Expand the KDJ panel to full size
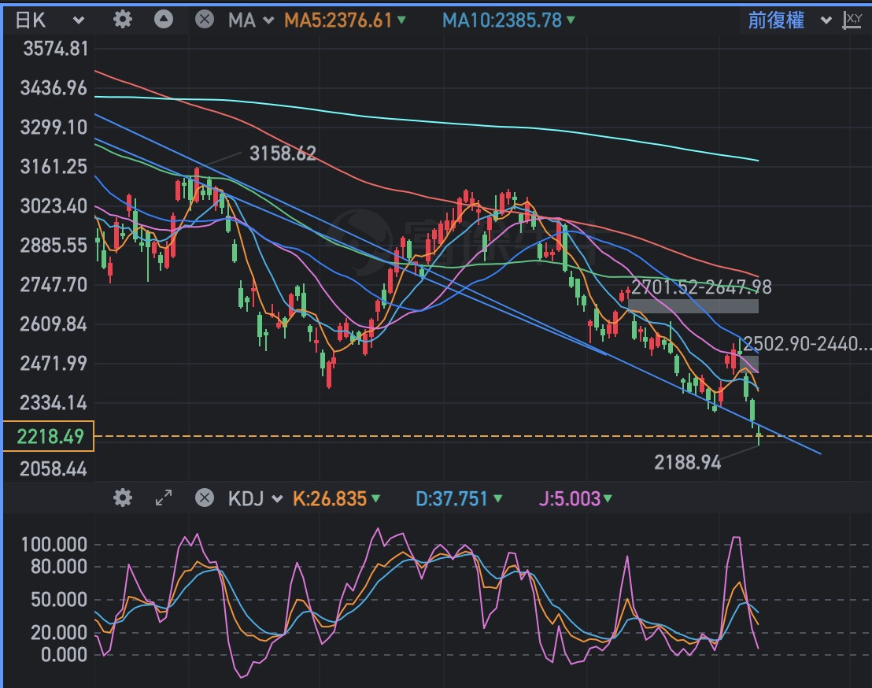 pos(163,498)
